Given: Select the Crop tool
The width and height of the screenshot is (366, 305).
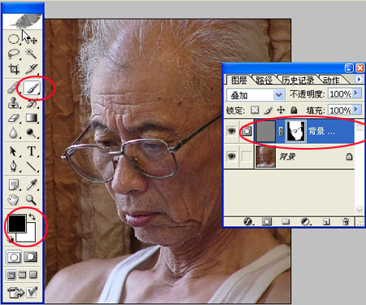Looking at the screenshot, I should [x=14, y=69].
